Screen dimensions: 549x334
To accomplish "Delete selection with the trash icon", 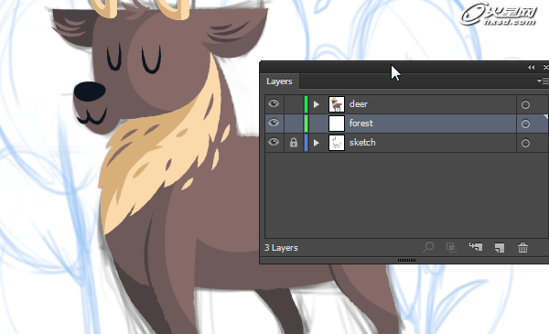I will click(x=522, y=247).
